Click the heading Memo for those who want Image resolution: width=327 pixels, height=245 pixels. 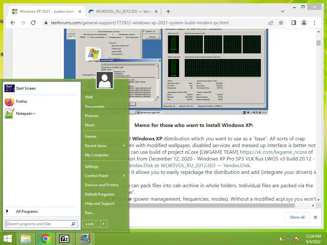point(194,125)
